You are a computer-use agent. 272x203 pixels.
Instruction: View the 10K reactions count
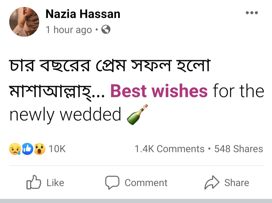coord(57,149)
